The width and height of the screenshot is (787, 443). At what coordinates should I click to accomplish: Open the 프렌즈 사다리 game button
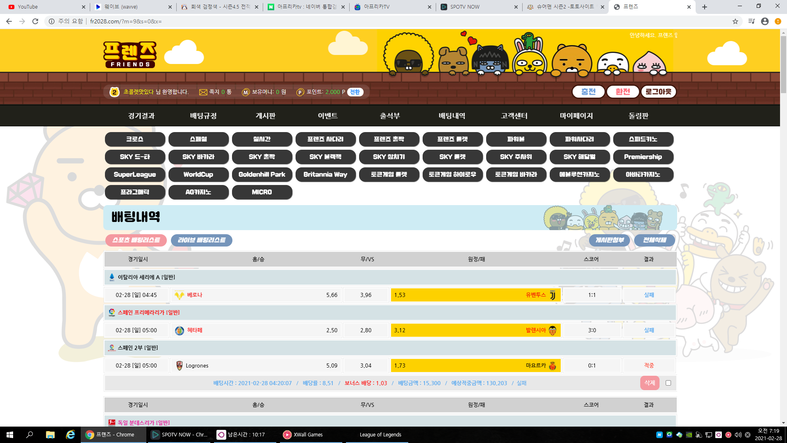(x=325, y=139)
